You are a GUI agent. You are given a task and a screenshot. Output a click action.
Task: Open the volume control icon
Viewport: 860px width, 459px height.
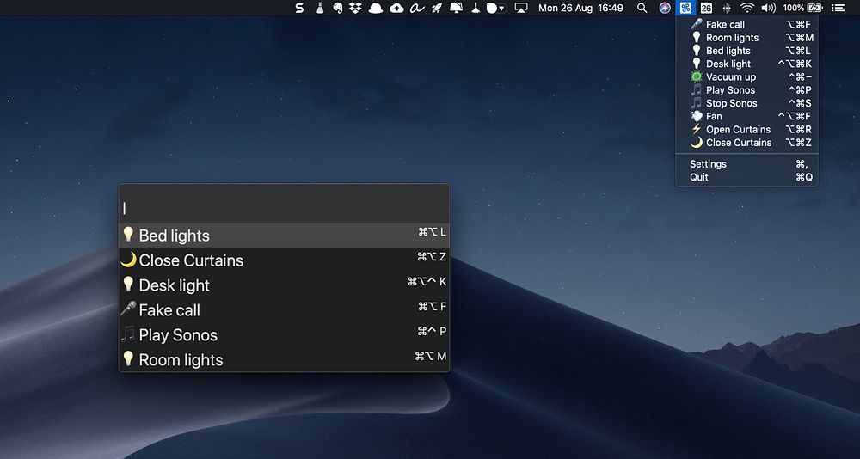tap(768, 8)
